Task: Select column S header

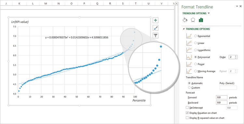Action: 123,4
